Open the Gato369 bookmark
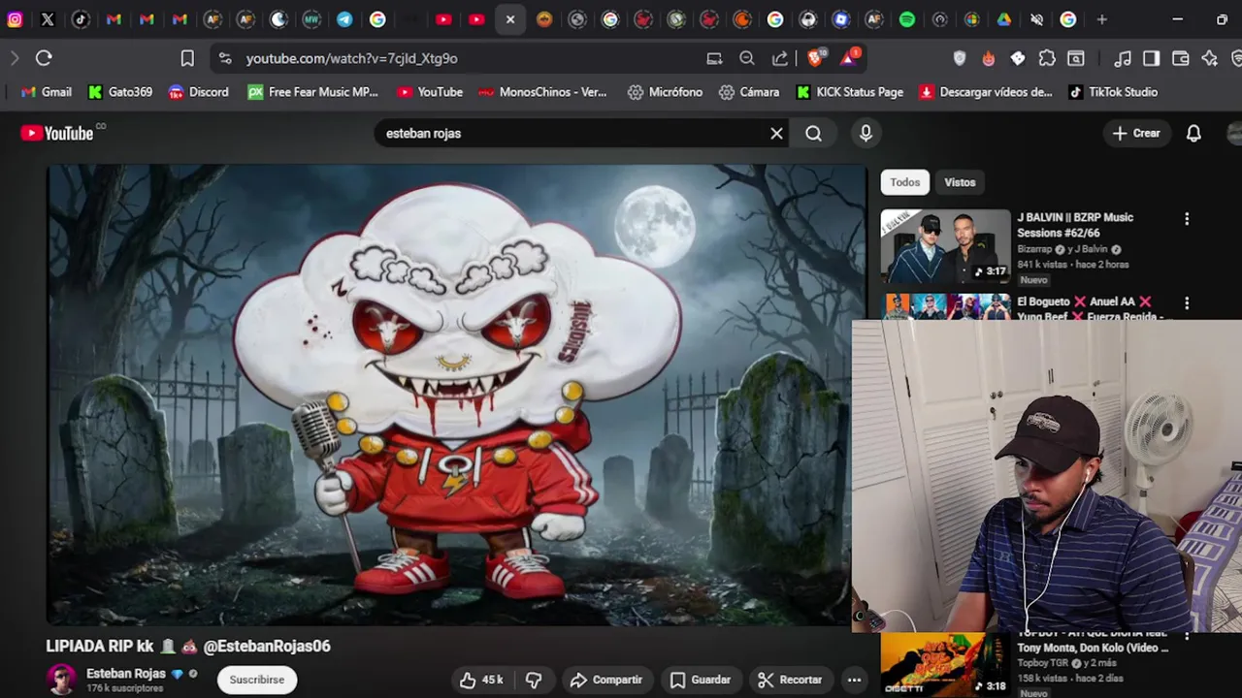Viewport: 1242px width, 698px height. click(120, 92)
